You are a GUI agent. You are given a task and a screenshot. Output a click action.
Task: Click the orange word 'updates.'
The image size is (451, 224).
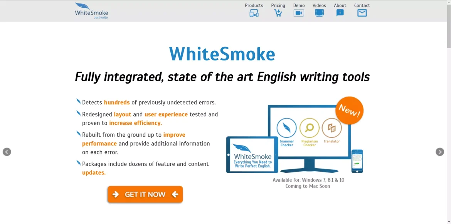94,173
